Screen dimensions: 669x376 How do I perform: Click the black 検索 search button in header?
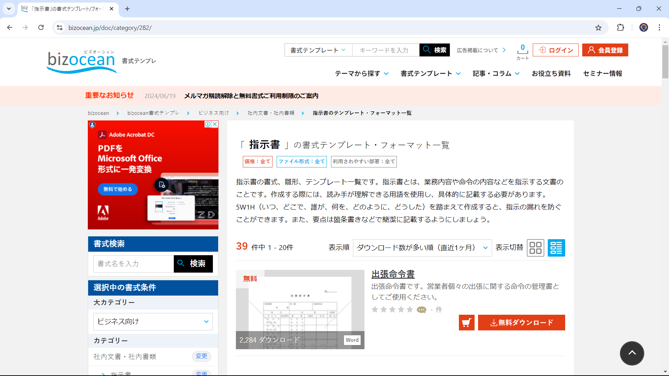[x=435, y=50]
